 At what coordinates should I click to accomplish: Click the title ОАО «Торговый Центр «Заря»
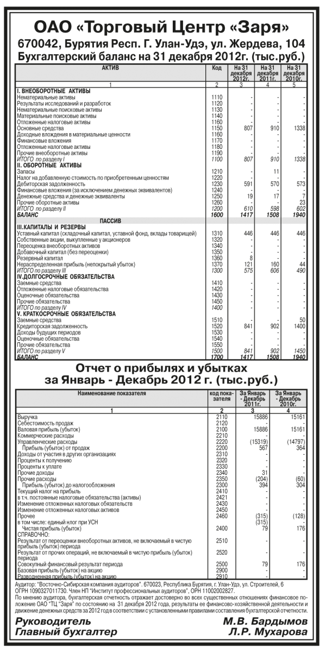(x=162, y=27)
